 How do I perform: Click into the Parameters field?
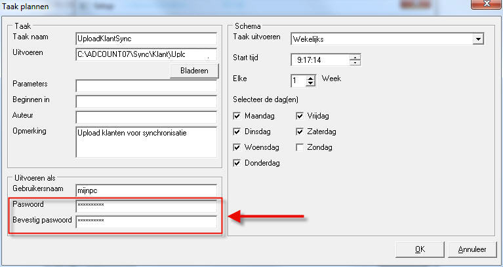[146, 86]
